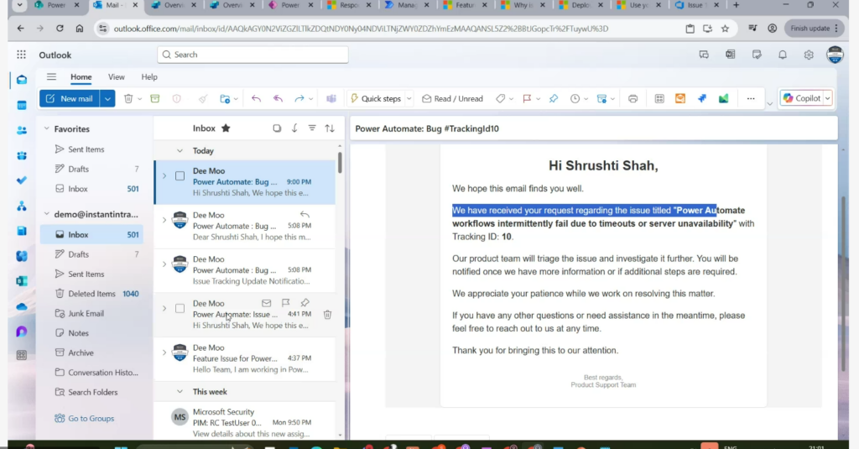This screenshot has height=449, width=859.
Task: Collapse the Favorites section
Action: tap(47, 129)
